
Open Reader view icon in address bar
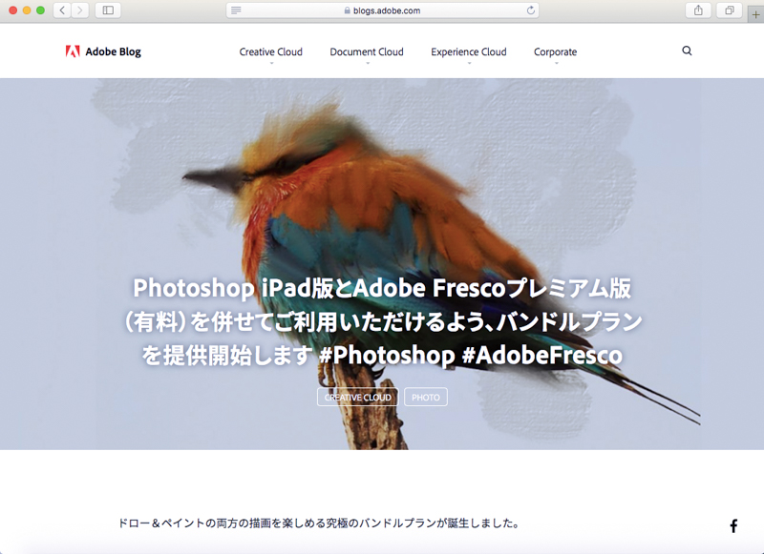pyautogui.click(x=236, y=10)
